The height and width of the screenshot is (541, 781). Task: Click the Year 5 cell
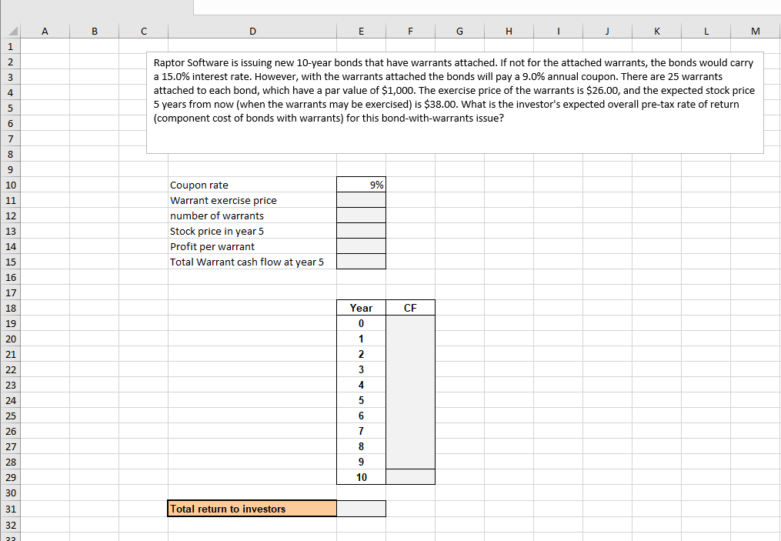click(361, 400)
